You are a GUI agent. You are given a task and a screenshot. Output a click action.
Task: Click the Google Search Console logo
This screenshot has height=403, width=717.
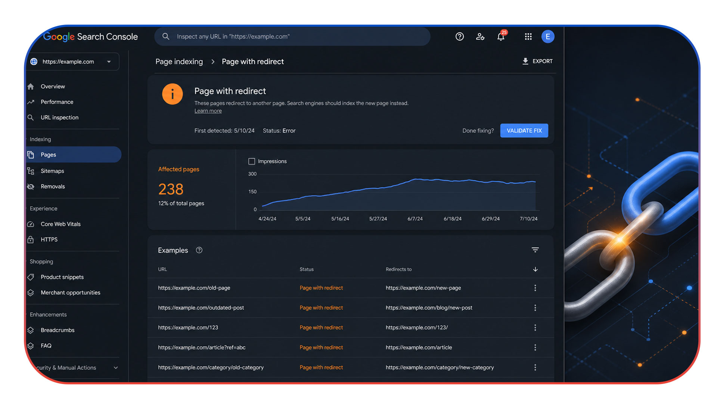tap(90, 37)
